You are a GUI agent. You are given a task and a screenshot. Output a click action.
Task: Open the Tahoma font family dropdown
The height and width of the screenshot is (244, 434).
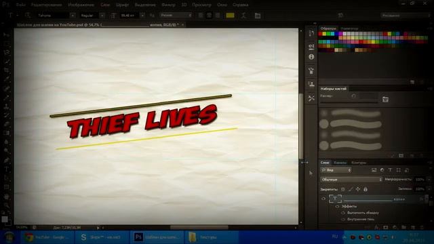click(73, 16)
